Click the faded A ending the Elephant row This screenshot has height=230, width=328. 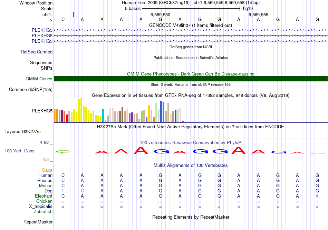coord(317,196)
